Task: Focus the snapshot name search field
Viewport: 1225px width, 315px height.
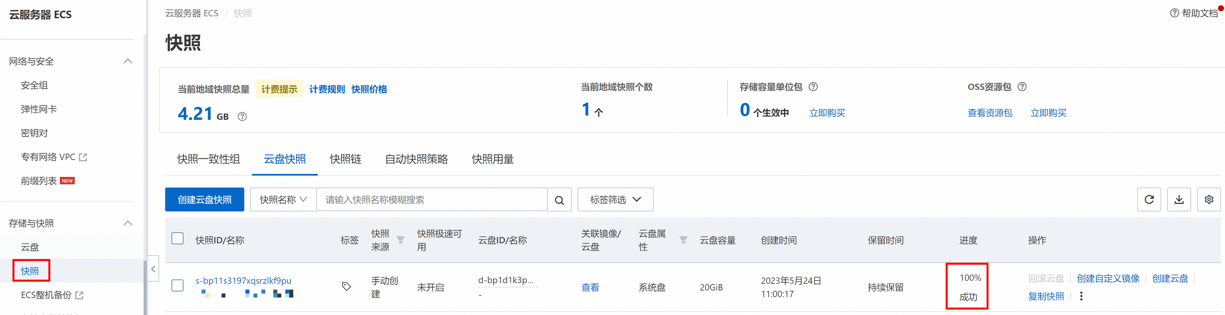Action: pyautogui.click(x=431, y=200)
